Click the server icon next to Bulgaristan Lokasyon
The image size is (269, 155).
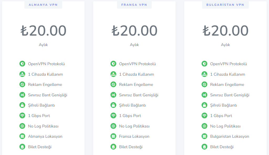coord(204,136)
